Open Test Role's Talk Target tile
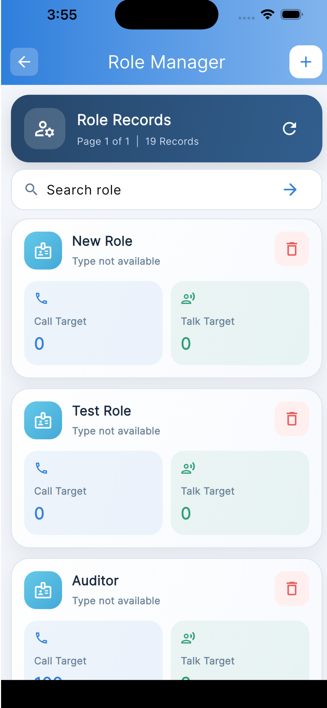Viewport: 327px width, 708px height. point(240,493)
